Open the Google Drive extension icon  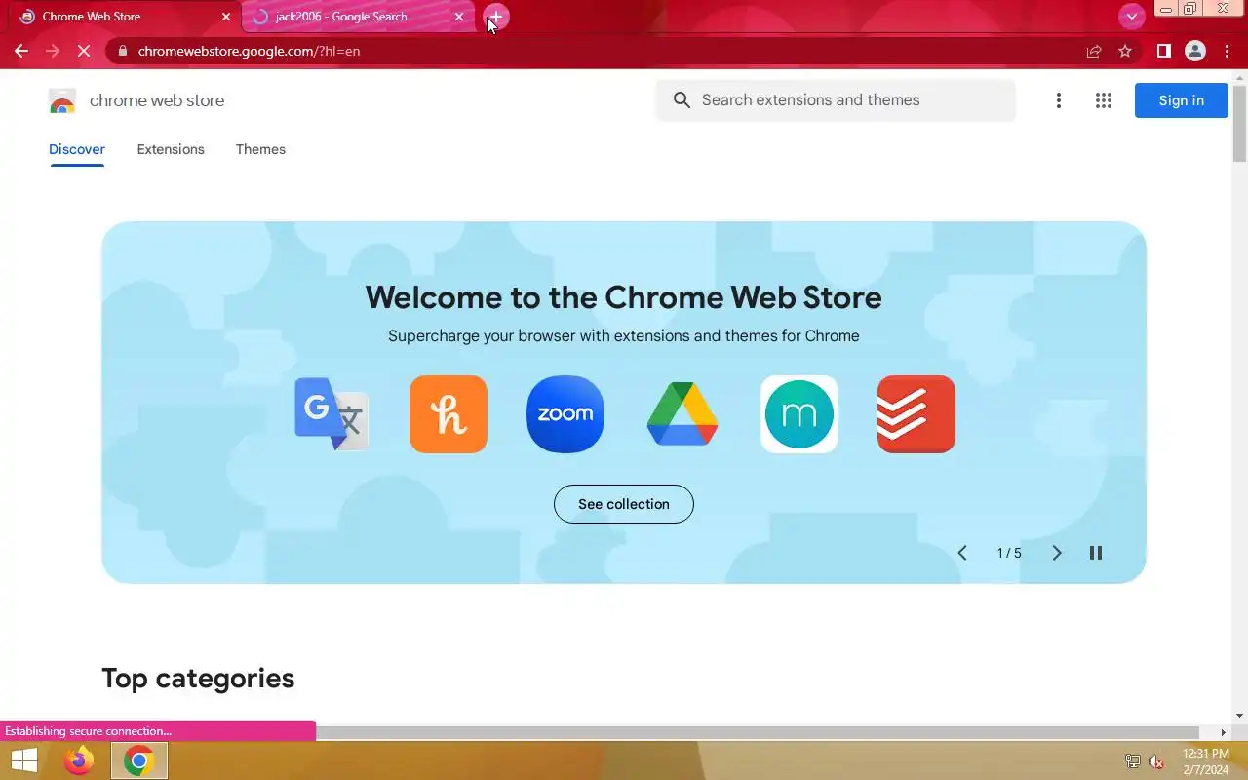pyautogui.click(x=682, y=414)
